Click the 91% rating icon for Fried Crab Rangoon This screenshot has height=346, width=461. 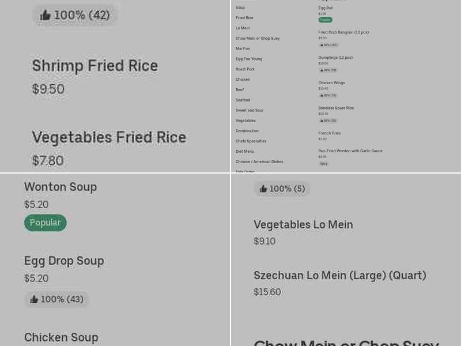tap(328, 44)
